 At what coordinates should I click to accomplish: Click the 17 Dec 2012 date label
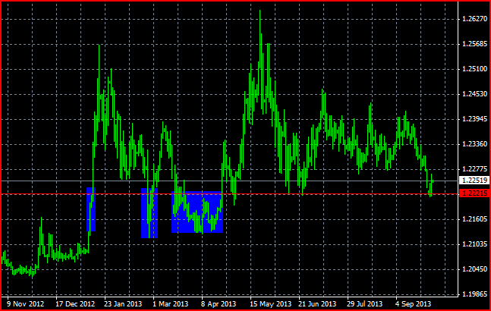coord(75,304)
